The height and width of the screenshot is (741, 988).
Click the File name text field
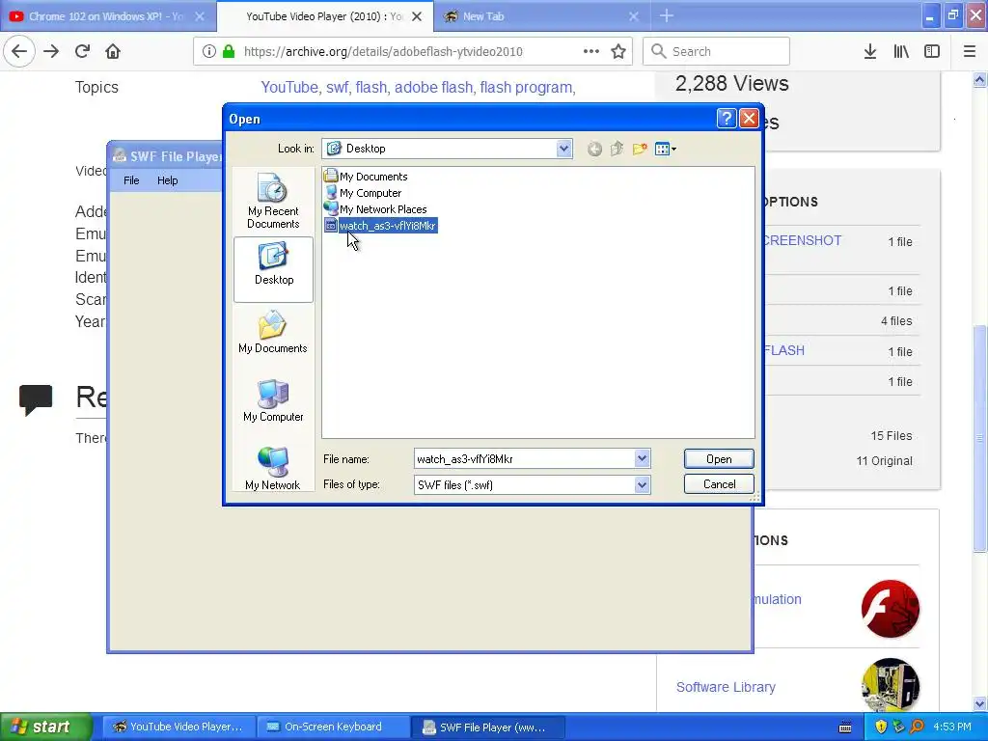coord(524,458)
